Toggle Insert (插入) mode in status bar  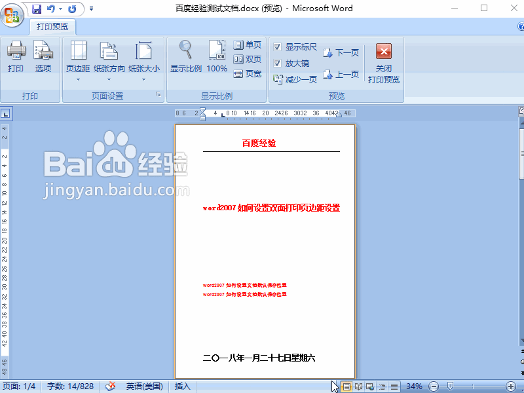(x=183, y=386)
